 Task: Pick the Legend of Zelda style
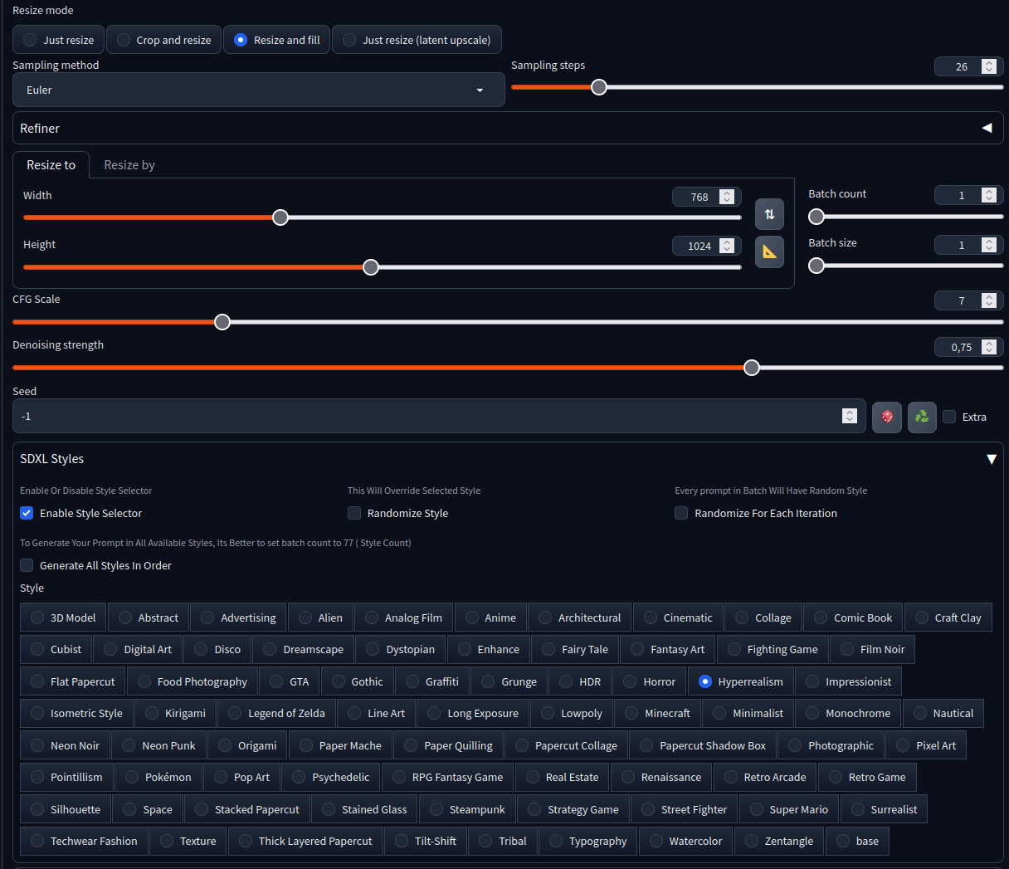coord(276,713)
